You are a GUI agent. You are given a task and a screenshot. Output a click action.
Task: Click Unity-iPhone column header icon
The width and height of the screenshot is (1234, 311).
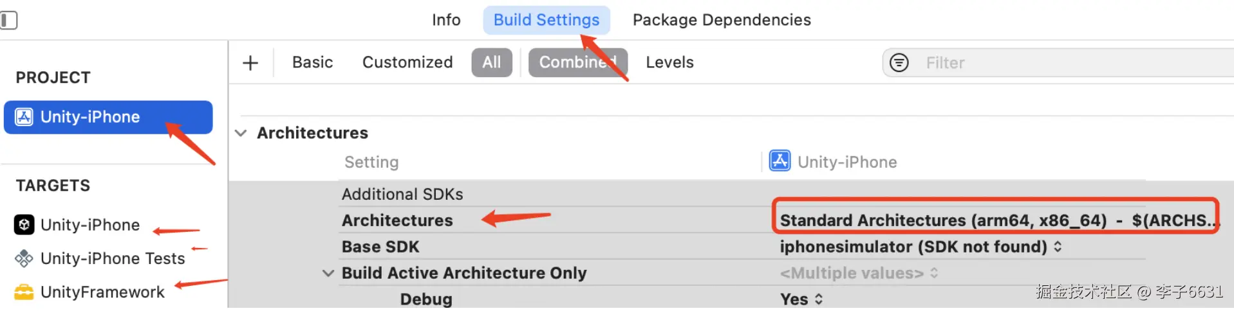[x=780, y=161]
